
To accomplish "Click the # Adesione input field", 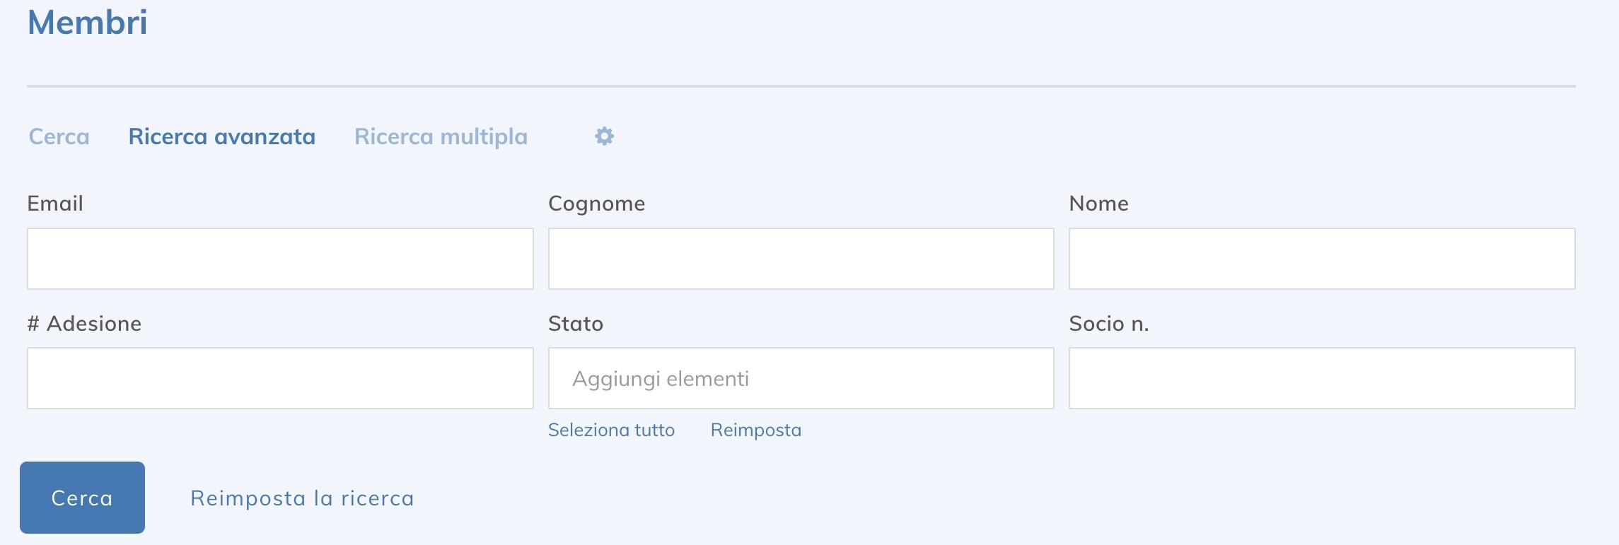I will point(280,379).
